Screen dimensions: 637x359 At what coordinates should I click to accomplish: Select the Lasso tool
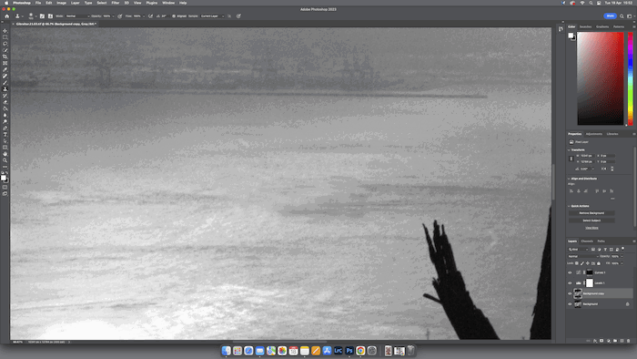[x=5, y=44]
